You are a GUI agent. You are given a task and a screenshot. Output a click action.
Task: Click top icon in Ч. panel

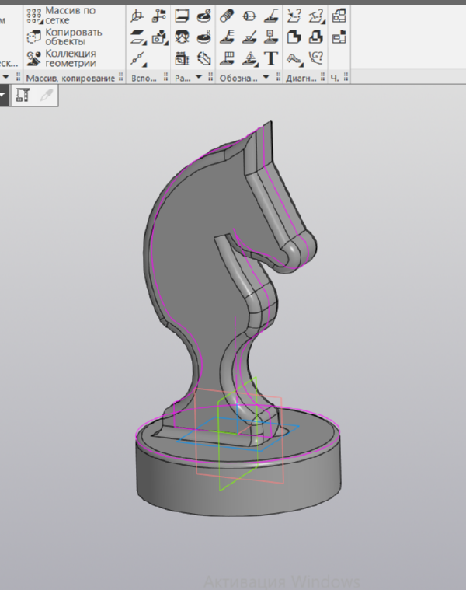coord(339,16)
